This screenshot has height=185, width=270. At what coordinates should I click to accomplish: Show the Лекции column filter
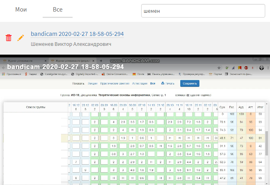(92, 83)
